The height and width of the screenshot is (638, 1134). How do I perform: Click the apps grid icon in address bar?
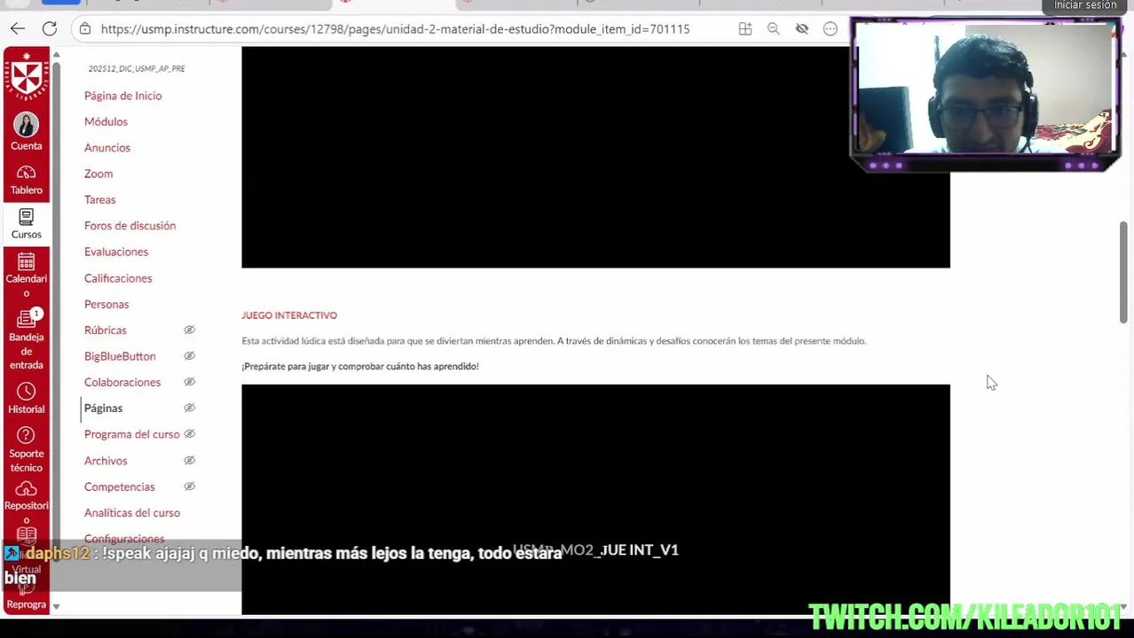pyautogui.click(x=745, y=29)
